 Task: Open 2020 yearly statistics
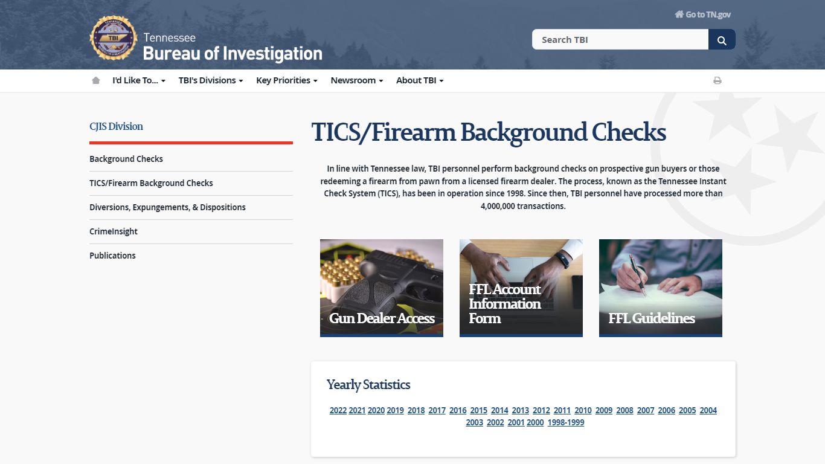pos(376,410)
